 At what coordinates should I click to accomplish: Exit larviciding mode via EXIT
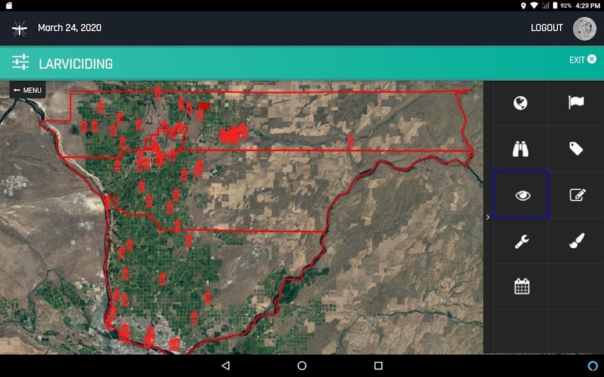pyautogui.click(x=581, y=59)
